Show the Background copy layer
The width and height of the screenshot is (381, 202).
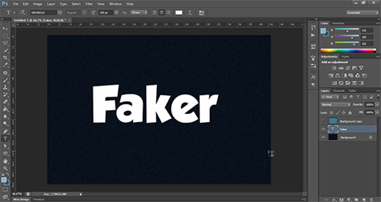coord(323,121)
